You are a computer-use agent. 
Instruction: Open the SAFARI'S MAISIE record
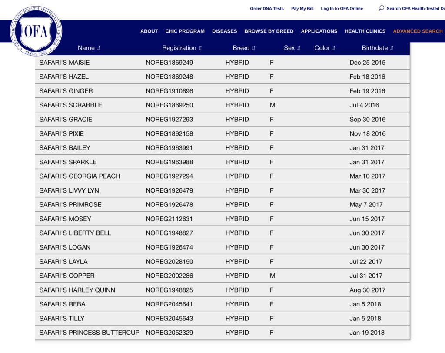tap(64, 63)
